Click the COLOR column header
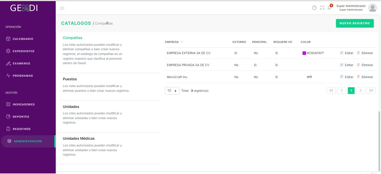 click(x=306, y=42)
